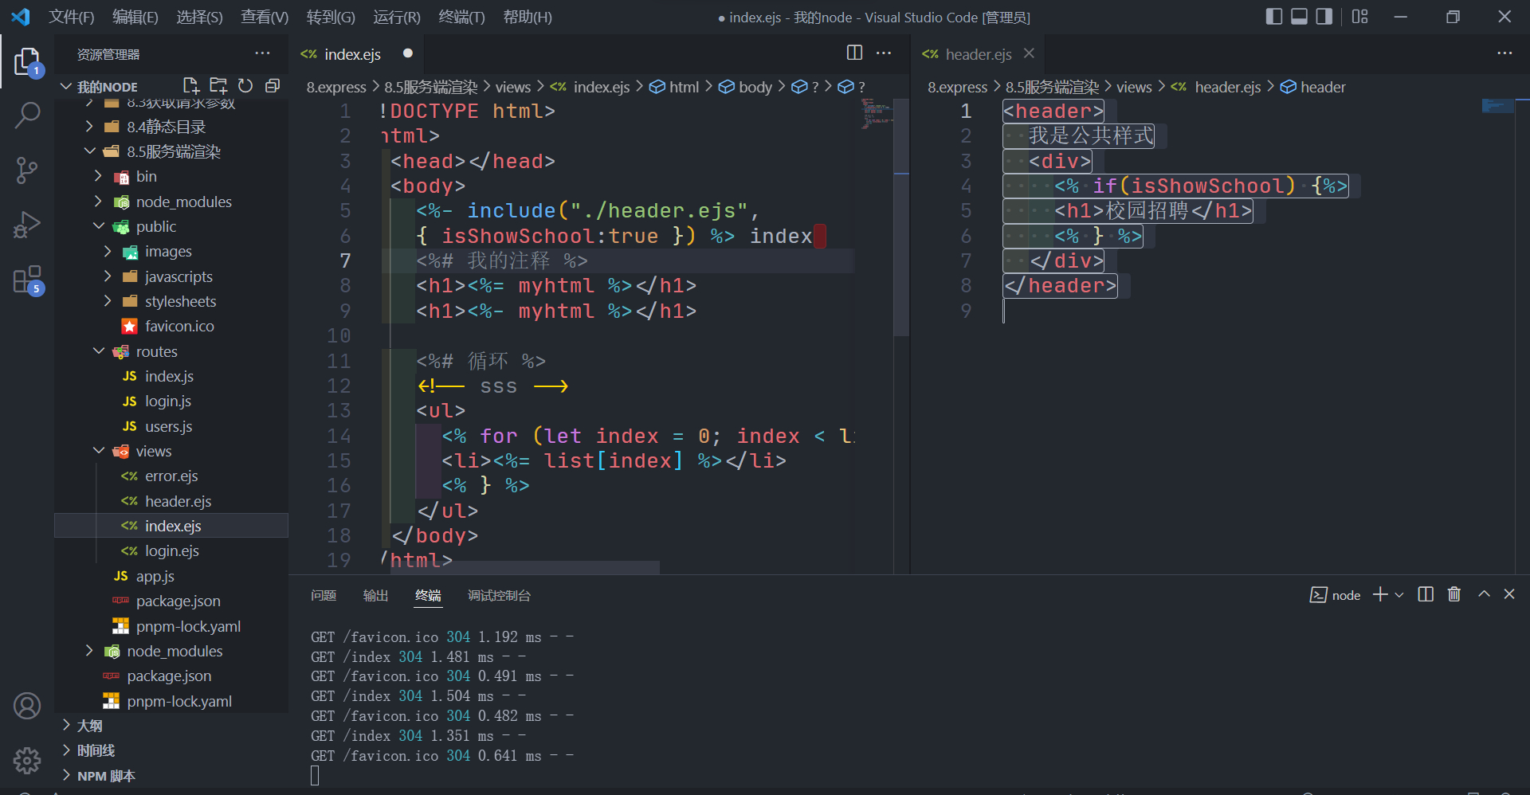Open the 编辑(E) menu
The width and height of the screenshot is (1530, 795).
(135, 17)
